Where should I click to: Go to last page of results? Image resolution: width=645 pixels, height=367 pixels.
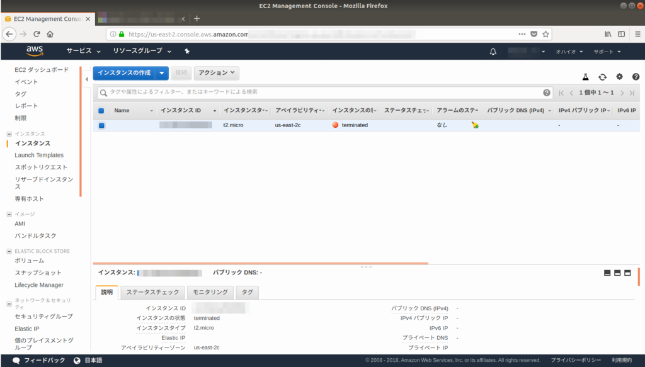pos(632,93)
